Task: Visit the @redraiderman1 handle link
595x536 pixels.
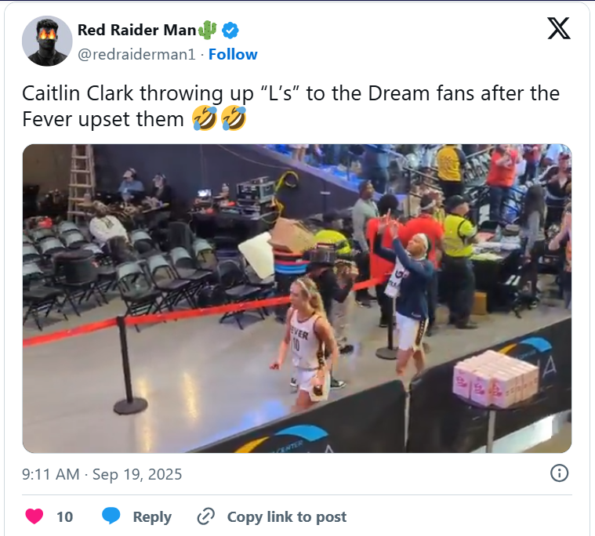Action: click(x=136, y=55)
